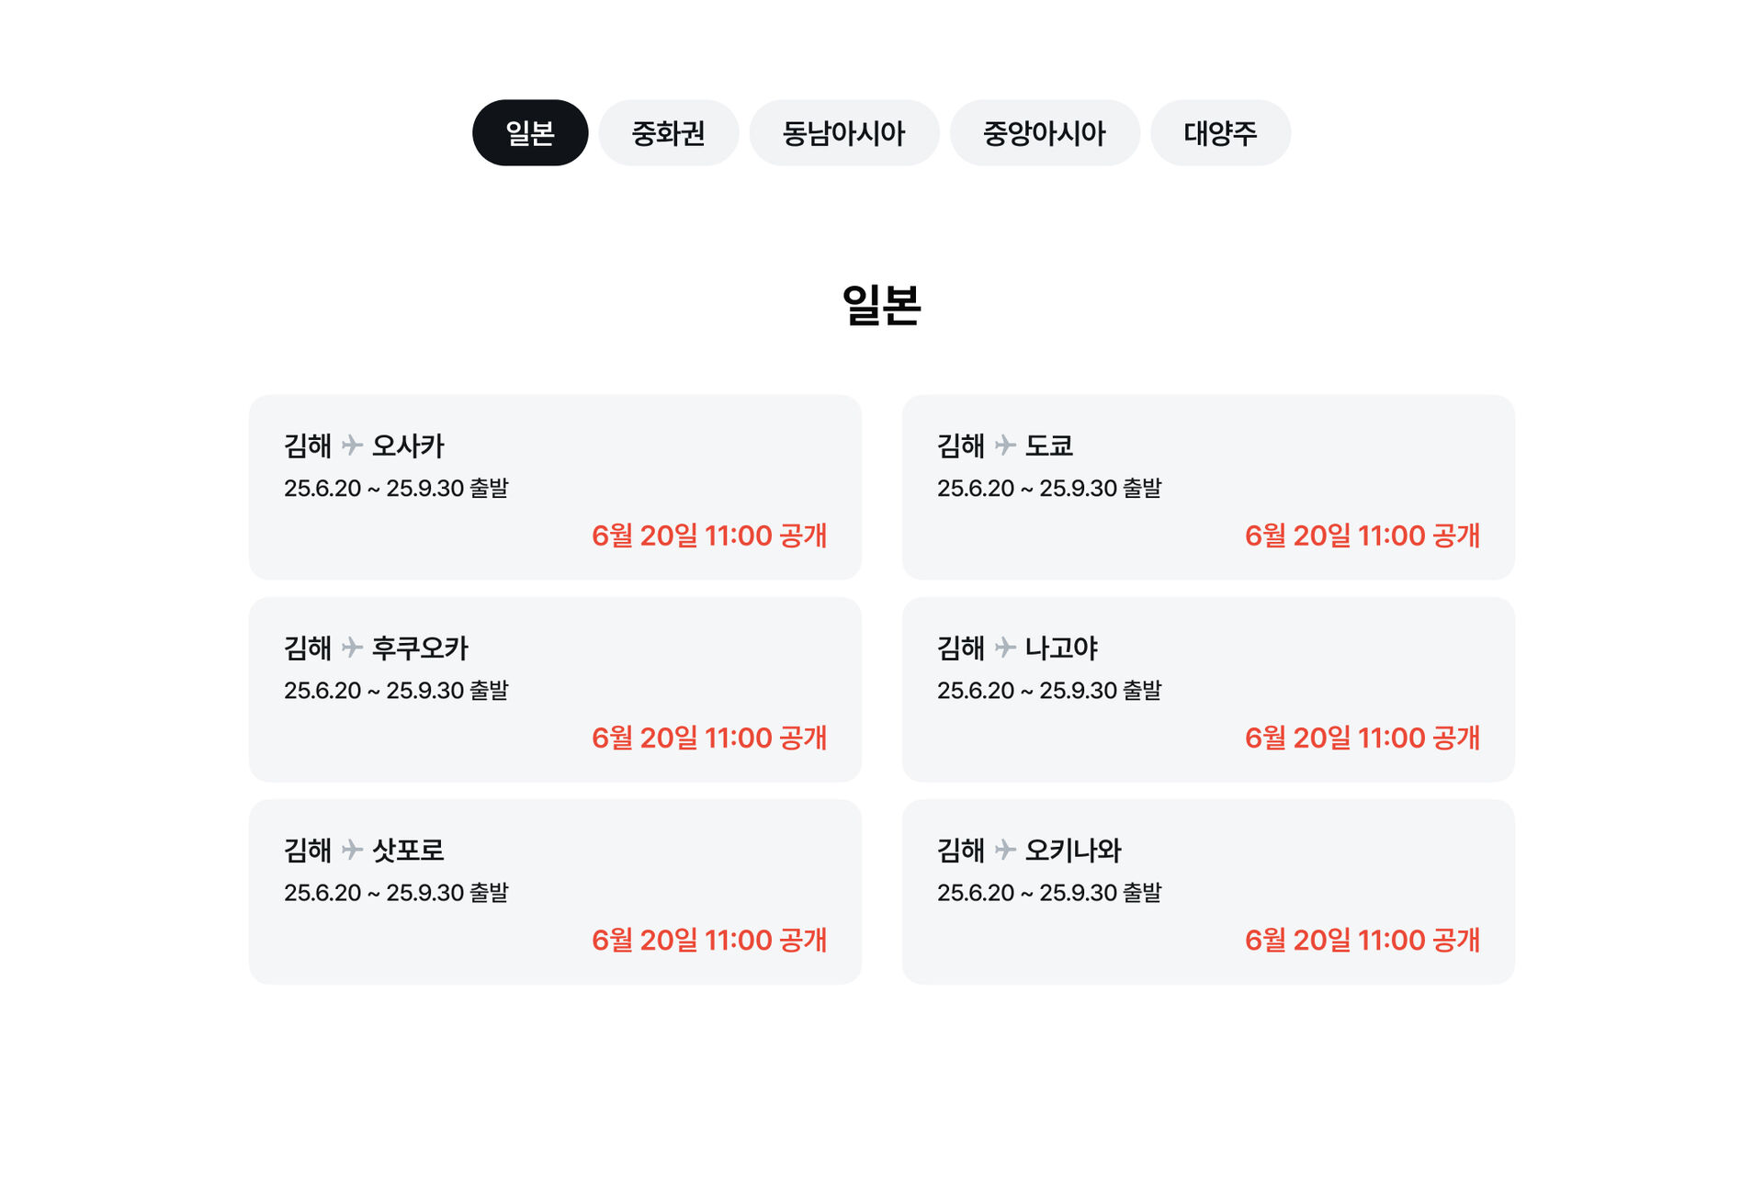This screenshot has width=1764, height=1184.
Task: Click the red 공개 text on 도쿄 card
Action: (1455, 536)
